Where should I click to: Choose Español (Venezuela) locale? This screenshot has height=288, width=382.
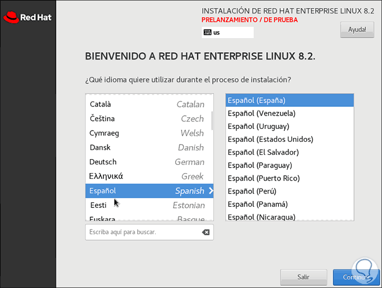[290, 113]
